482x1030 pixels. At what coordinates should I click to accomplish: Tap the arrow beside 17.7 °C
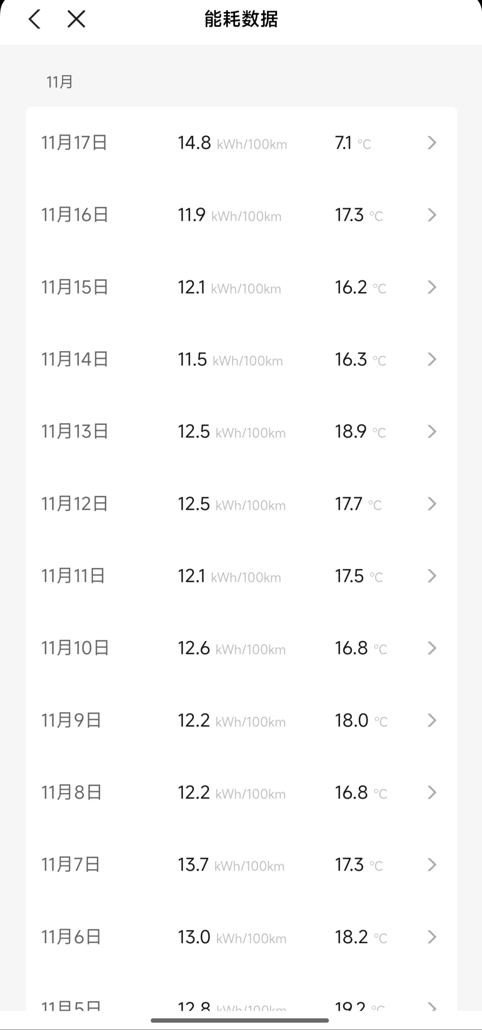[x=432, y=504]
